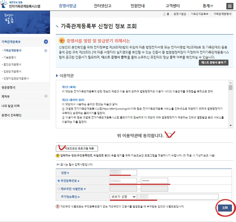Toggle 키보드보안 프로그램 적용 checkbox
This screenshot has height=222, width=236.
point(61,148)
